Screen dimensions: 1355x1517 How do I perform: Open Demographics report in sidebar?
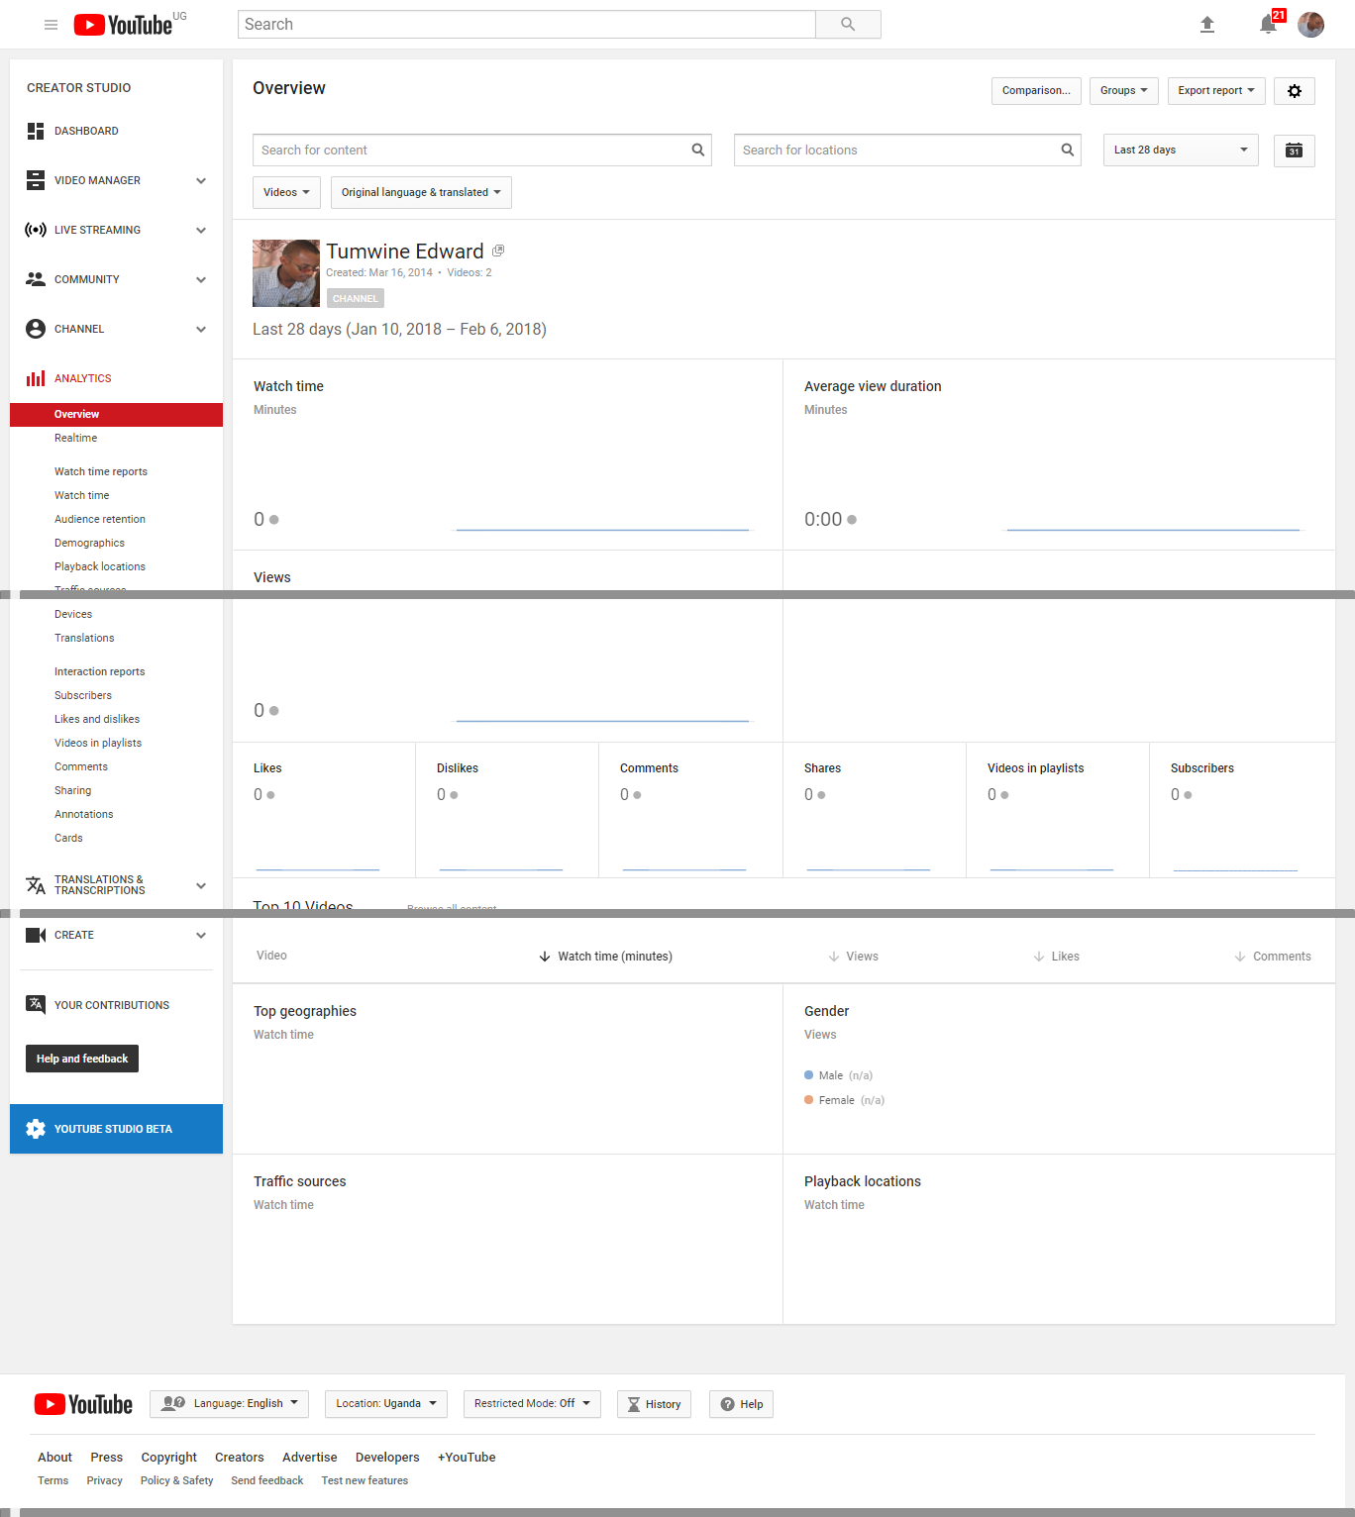[x=89, y=543]
